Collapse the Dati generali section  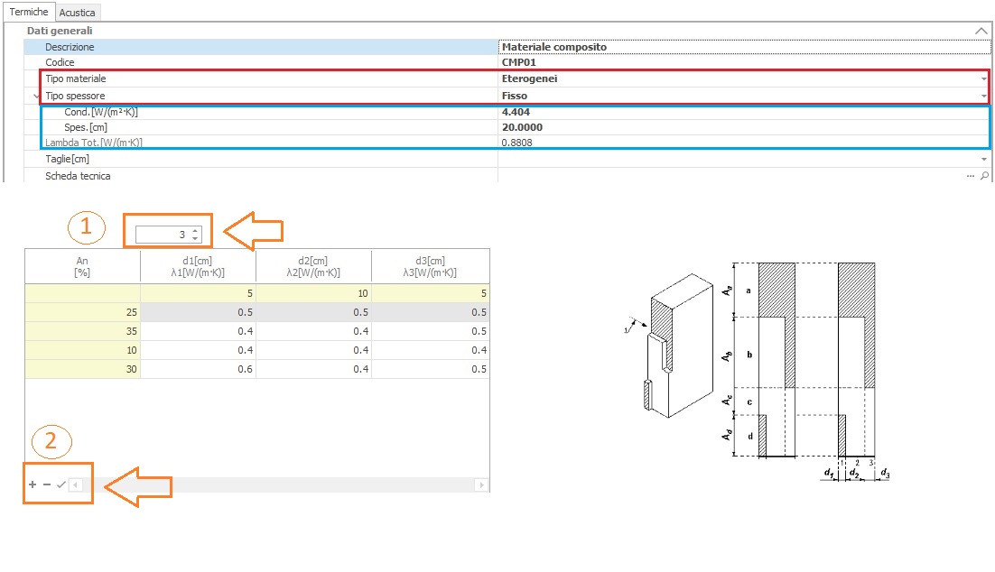coord(981,31)
